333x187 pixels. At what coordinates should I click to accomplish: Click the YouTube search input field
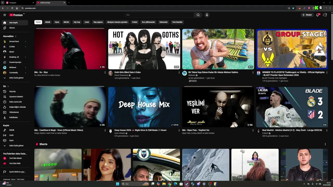(159, 15)
